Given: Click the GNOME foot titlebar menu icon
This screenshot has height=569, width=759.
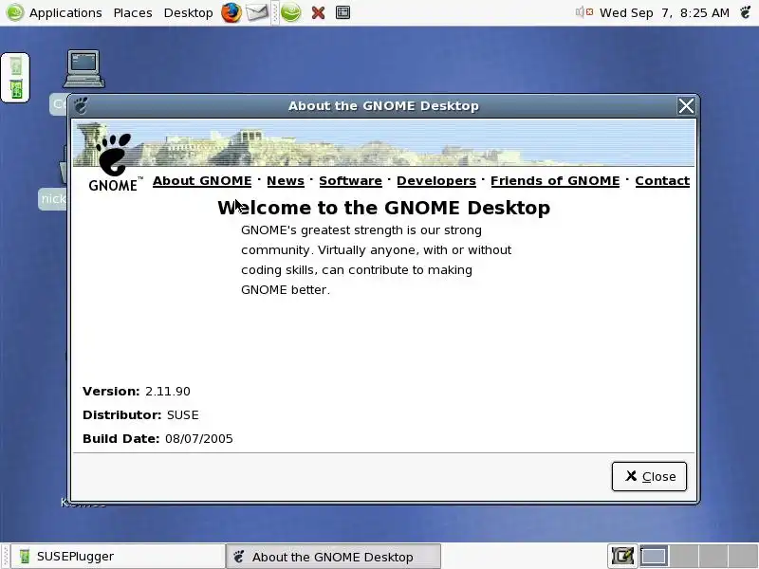Looking at the screenshot, I should (x=81, y=105).
